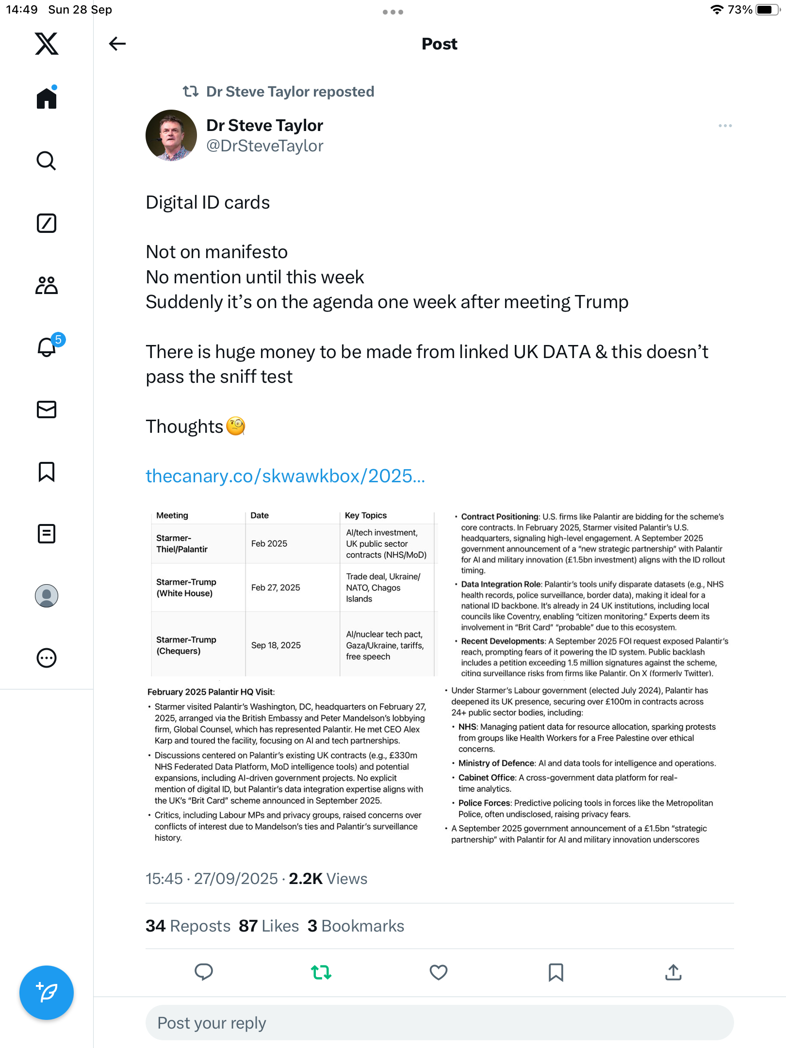Go back to the previous screen
Screen dimensions: 786x1048
(117, 44)
